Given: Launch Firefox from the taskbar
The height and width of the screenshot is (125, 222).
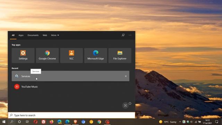Looking at the screenshot, I should 52,122.
